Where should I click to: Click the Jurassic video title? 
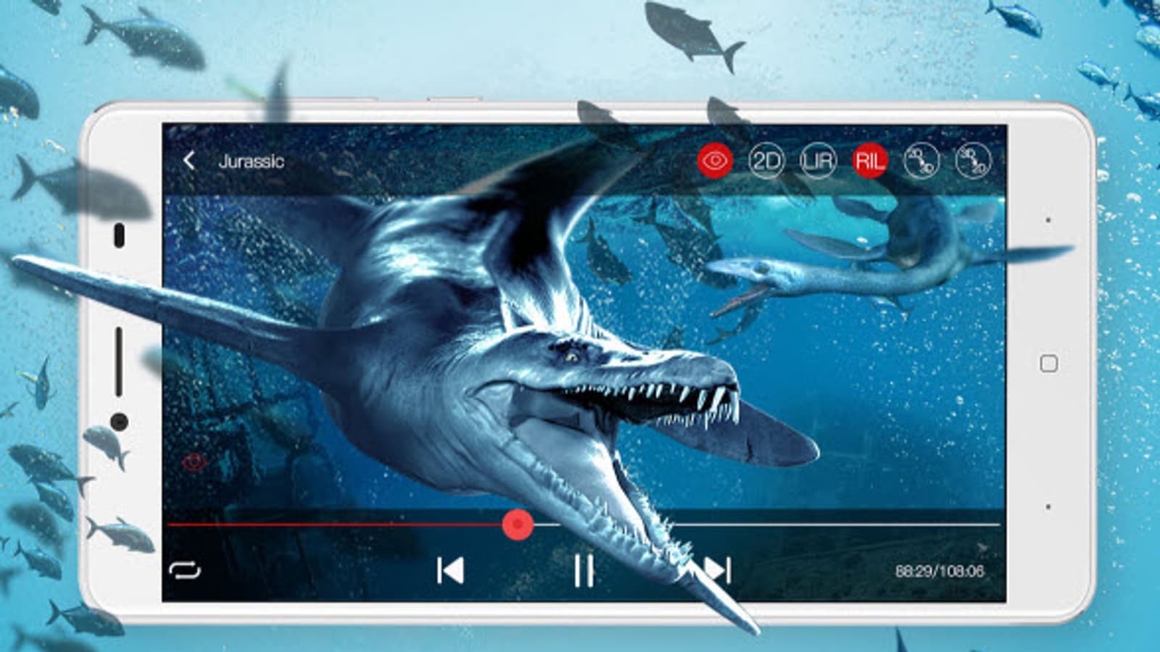[x=251, y=161]
